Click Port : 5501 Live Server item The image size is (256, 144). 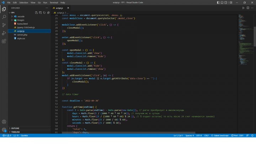coord(237,135)
